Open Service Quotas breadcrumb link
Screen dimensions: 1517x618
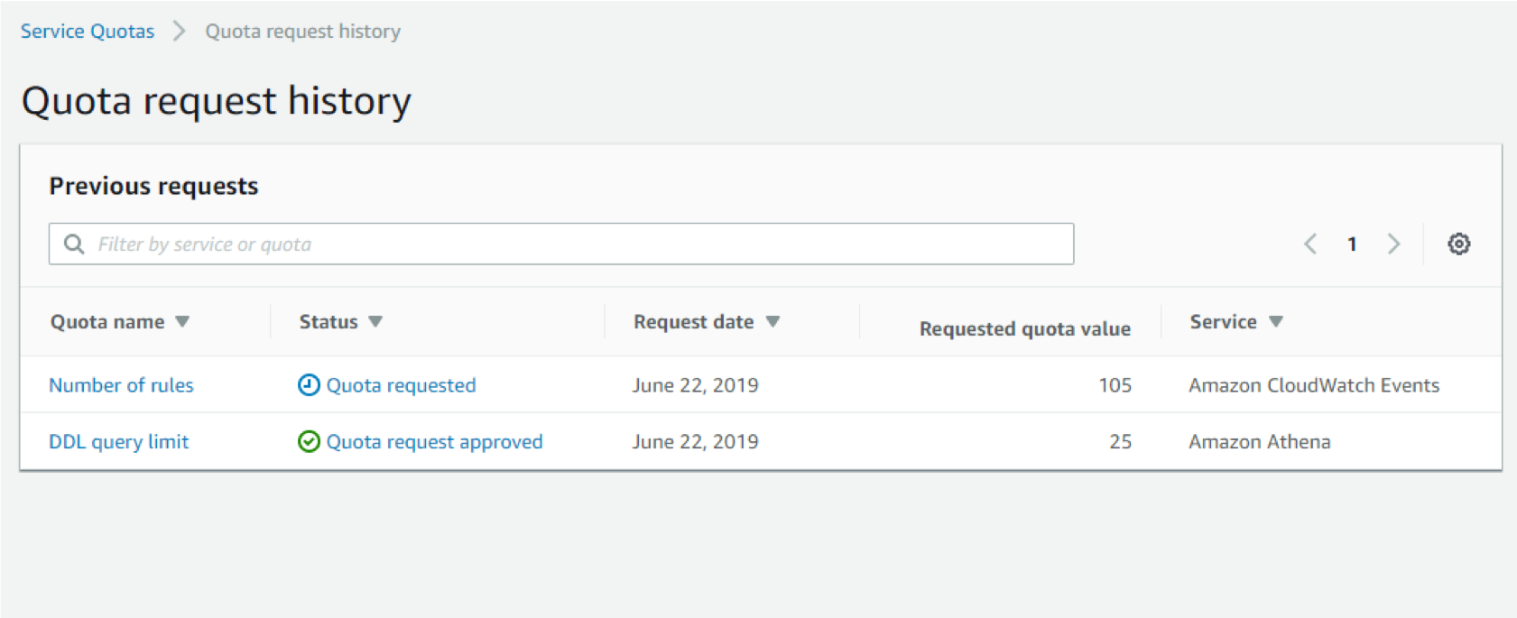pyautogui.click(x=88, y=32)
